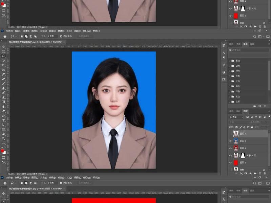The width and height of the screenshot is (271, 203).
Task: Toggle the 消除锯齿 checkbox in middle options bar
Action: click(61, 36)
